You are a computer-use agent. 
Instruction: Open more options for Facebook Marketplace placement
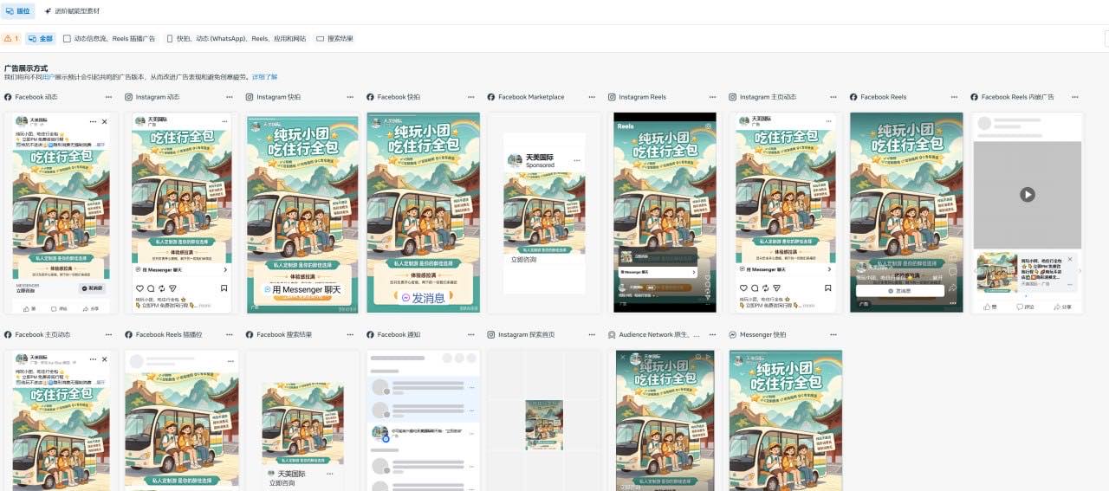(x=591, y=97)
